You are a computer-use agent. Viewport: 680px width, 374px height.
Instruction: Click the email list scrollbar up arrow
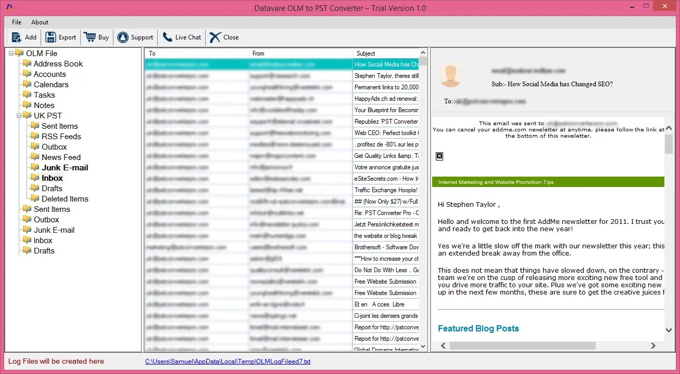coord(423,53)
